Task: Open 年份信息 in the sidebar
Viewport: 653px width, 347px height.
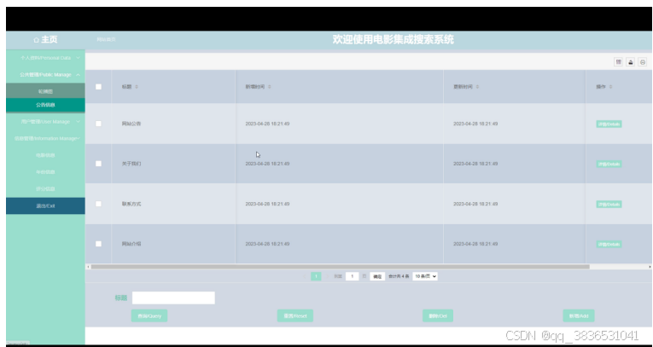Action: [x=45, y=172]
